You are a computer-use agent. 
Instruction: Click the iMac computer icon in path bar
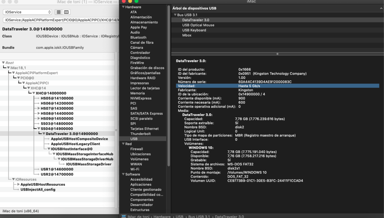click(x=124, y=216)
